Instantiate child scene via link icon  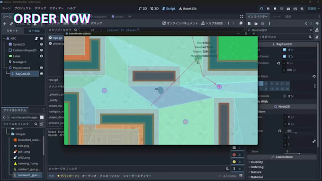(11, 24)
